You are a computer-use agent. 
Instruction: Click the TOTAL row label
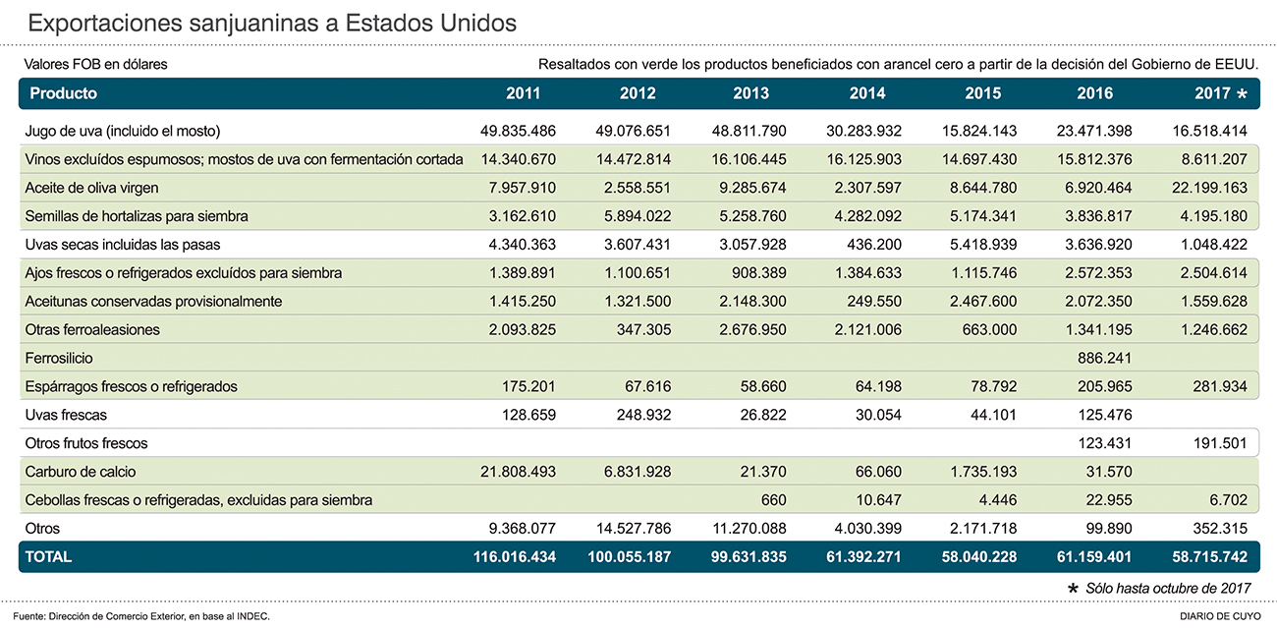[x=50, y=556]
